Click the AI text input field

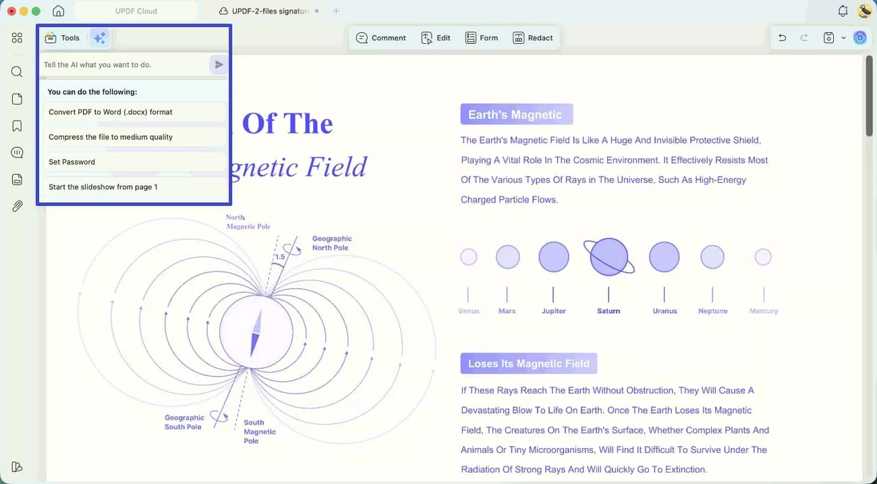(125, 65)
